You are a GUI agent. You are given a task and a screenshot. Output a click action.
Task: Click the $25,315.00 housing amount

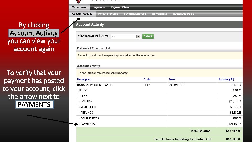click(235, 102)
